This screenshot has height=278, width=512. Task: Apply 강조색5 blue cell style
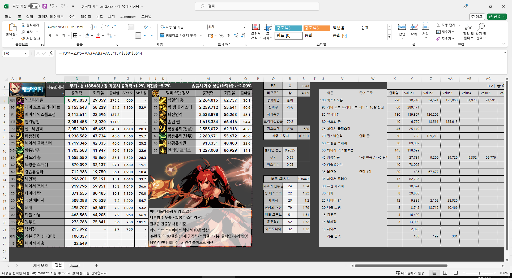tap(288, 28)
